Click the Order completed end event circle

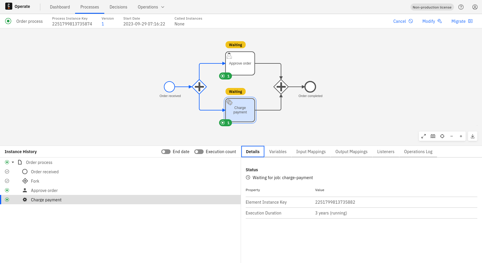click(310, 87)
